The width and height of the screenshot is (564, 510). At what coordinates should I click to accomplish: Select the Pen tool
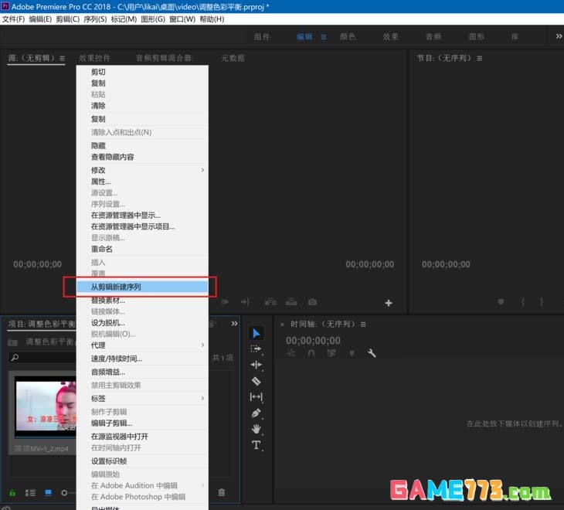[x=256, y=413]
